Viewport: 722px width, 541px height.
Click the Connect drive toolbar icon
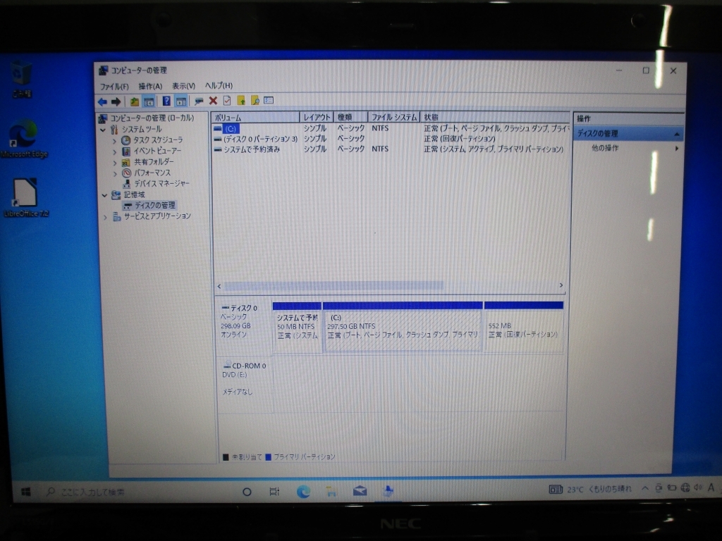[x=198, y=101]
